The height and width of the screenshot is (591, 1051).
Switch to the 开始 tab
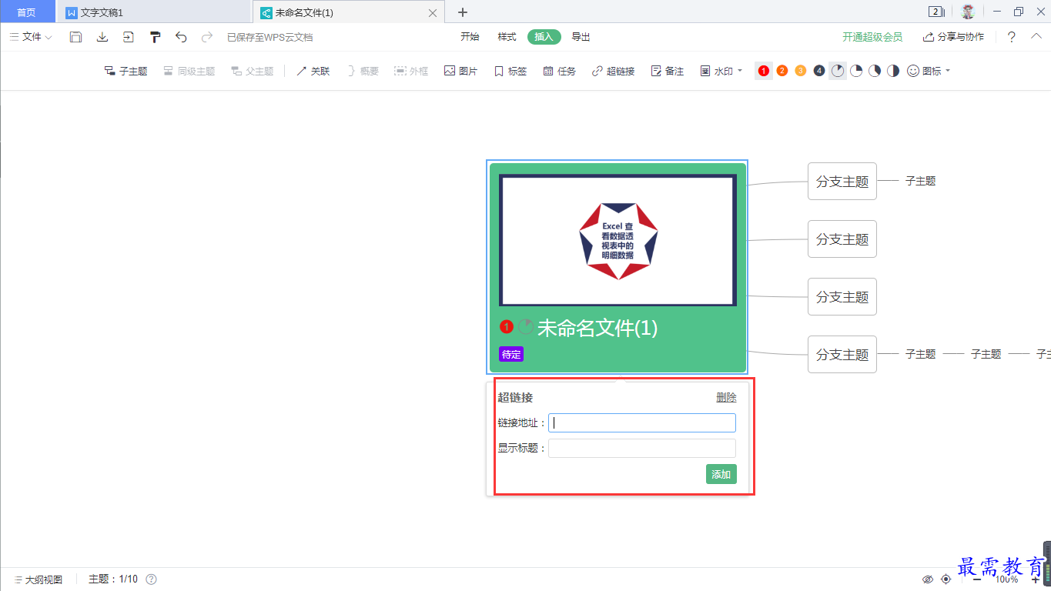point(470,37)
